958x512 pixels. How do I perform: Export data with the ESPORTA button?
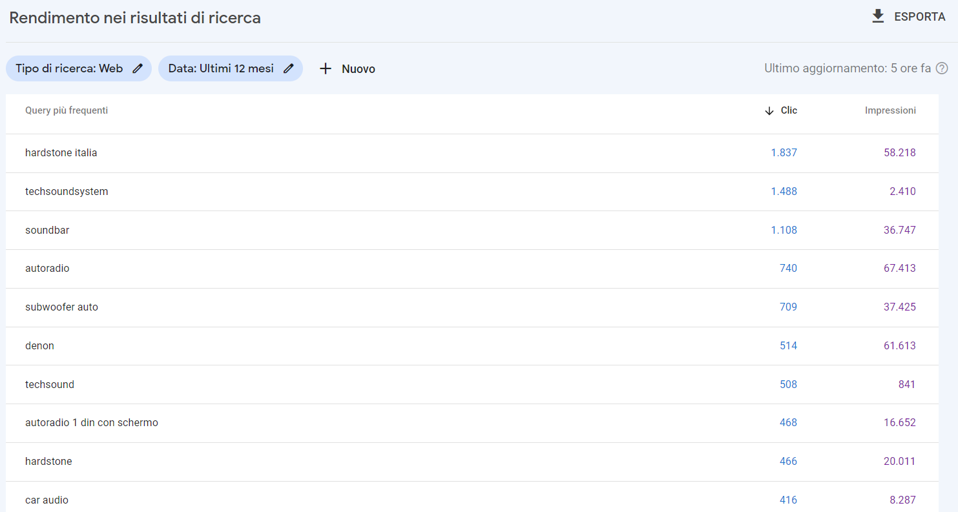coord(908,17)
